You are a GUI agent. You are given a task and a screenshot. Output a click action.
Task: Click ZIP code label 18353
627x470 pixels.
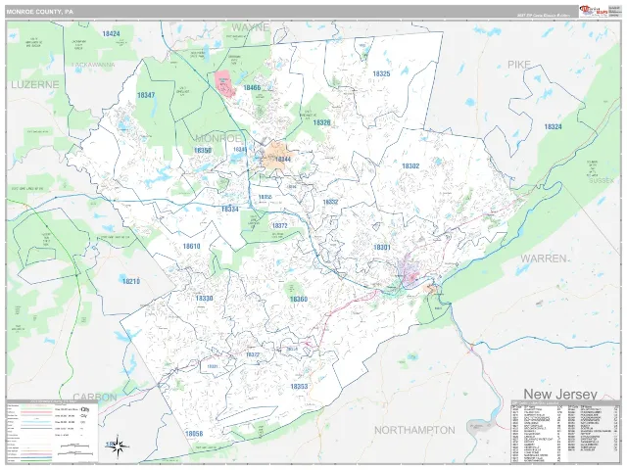(299, 386)
